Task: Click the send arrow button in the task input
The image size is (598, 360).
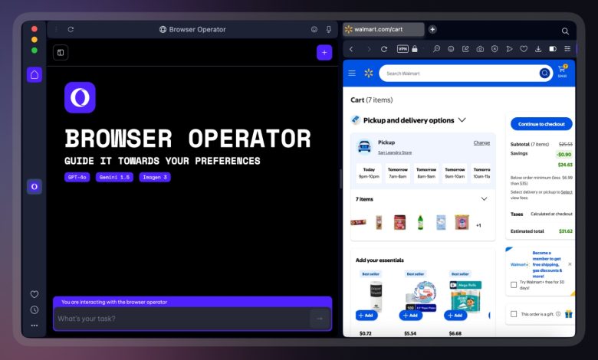Action: (320, 319)
